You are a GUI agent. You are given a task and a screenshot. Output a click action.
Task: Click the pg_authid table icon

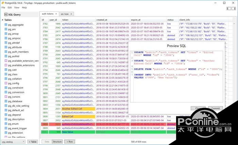tap(6, 56)
